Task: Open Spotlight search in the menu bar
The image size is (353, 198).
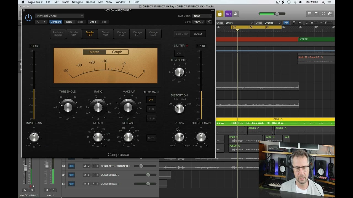Action: point(323,2)
